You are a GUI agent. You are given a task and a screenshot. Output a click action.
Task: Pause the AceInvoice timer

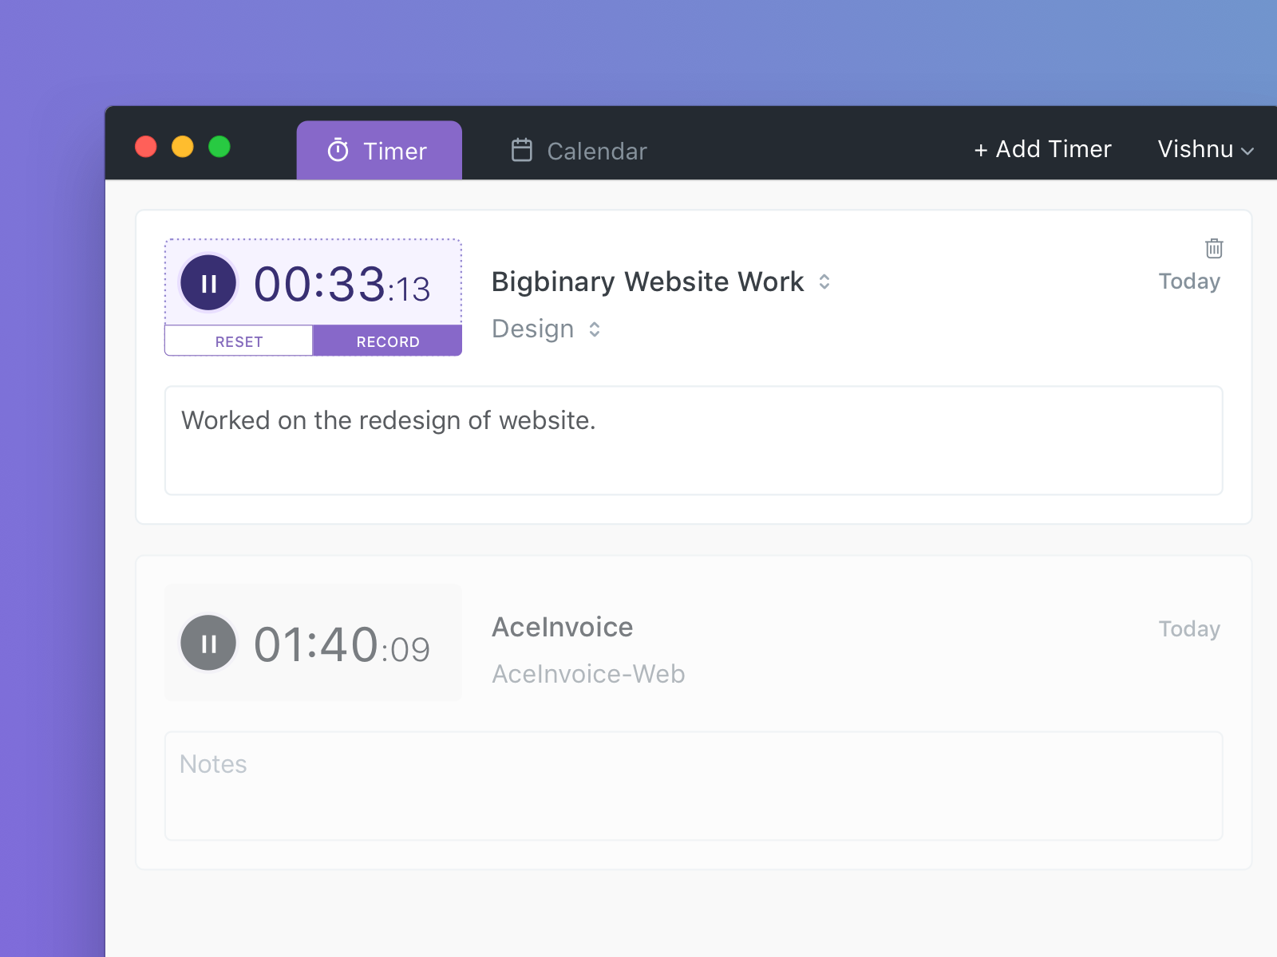(x=208, y=644)
